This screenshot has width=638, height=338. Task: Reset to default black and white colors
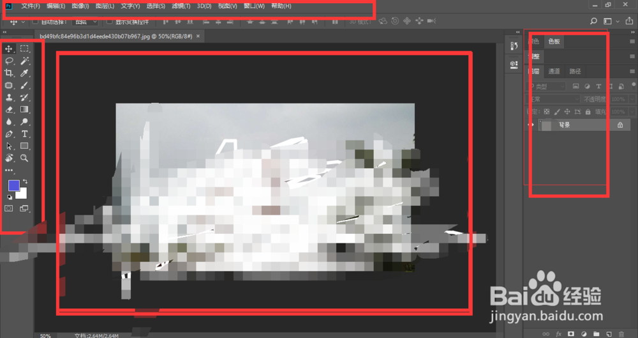[x=10, y=197]
